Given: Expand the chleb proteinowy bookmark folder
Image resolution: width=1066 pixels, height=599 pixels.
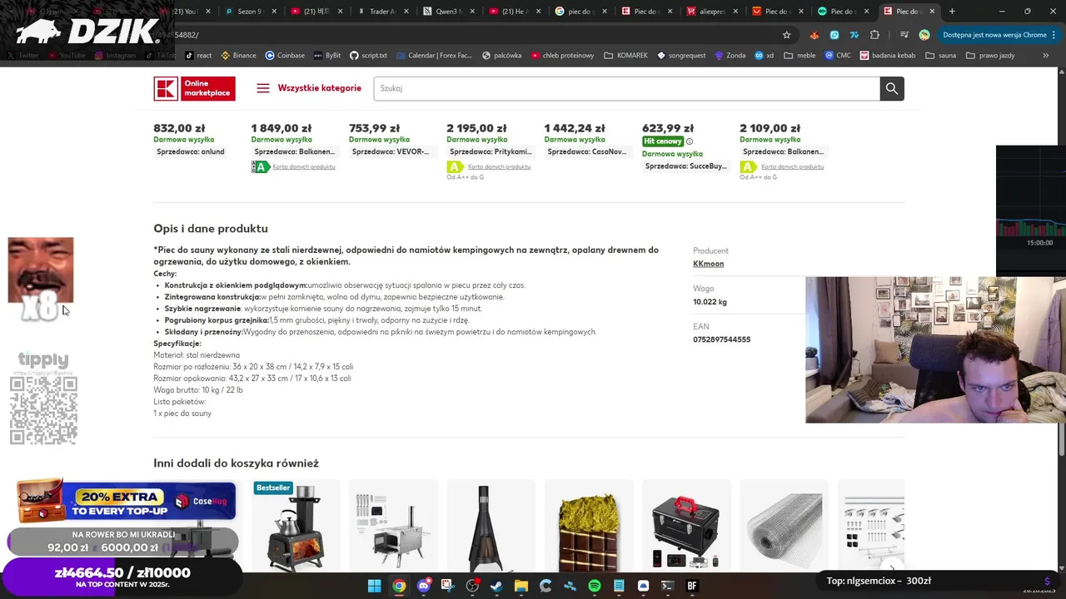Looking at the screenshot, I should point(561,56).
